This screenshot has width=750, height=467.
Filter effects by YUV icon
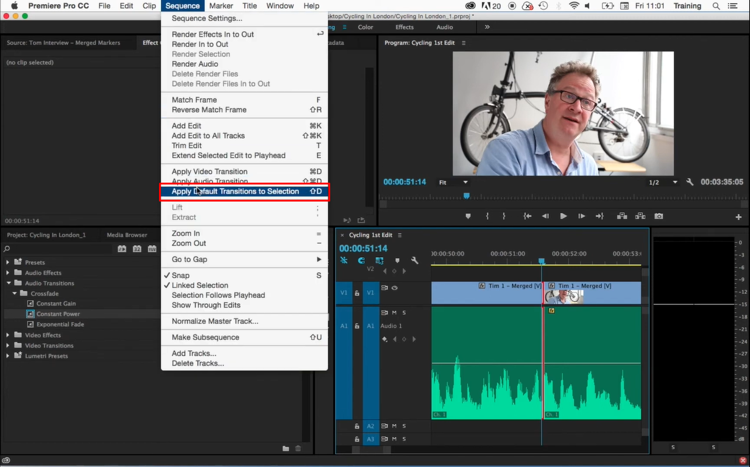click(152, 248)
